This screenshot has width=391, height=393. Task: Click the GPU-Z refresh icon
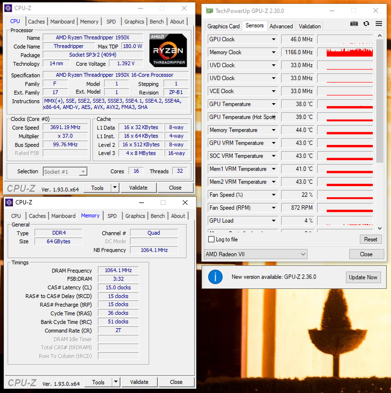366,24
